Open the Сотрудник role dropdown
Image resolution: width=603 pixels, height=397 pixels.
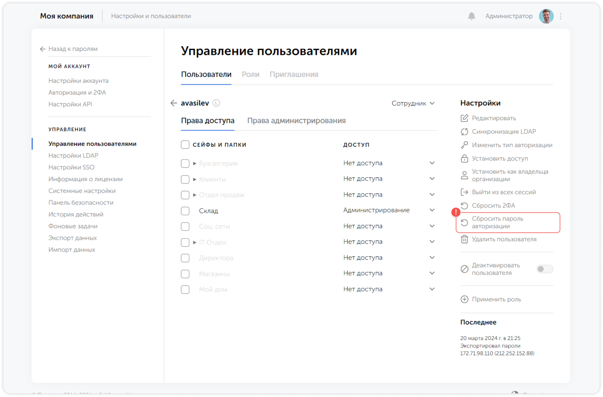pos(413,103)
